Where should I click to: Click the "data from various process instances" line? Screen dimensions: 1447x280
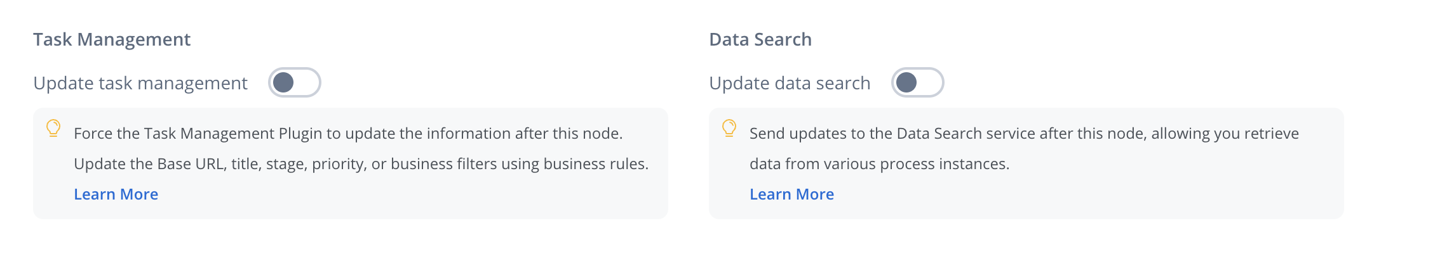pyautogui.click(x=879, y=164)
